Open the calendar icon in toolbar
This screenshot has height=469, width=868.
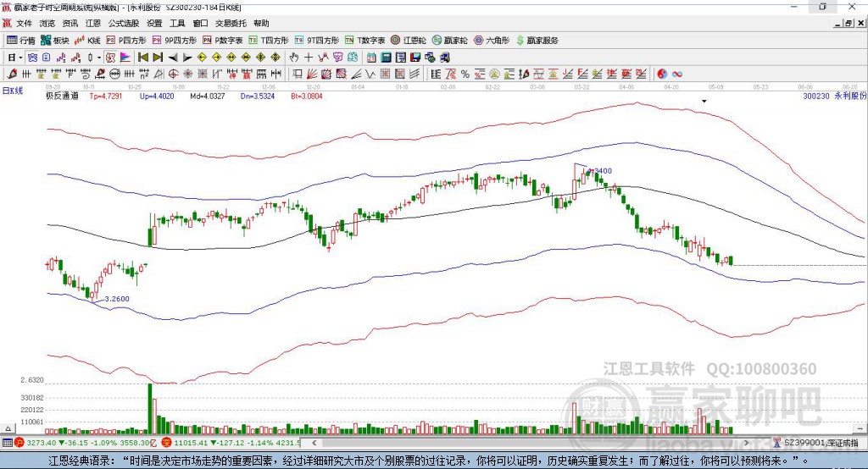coord(371,58)
